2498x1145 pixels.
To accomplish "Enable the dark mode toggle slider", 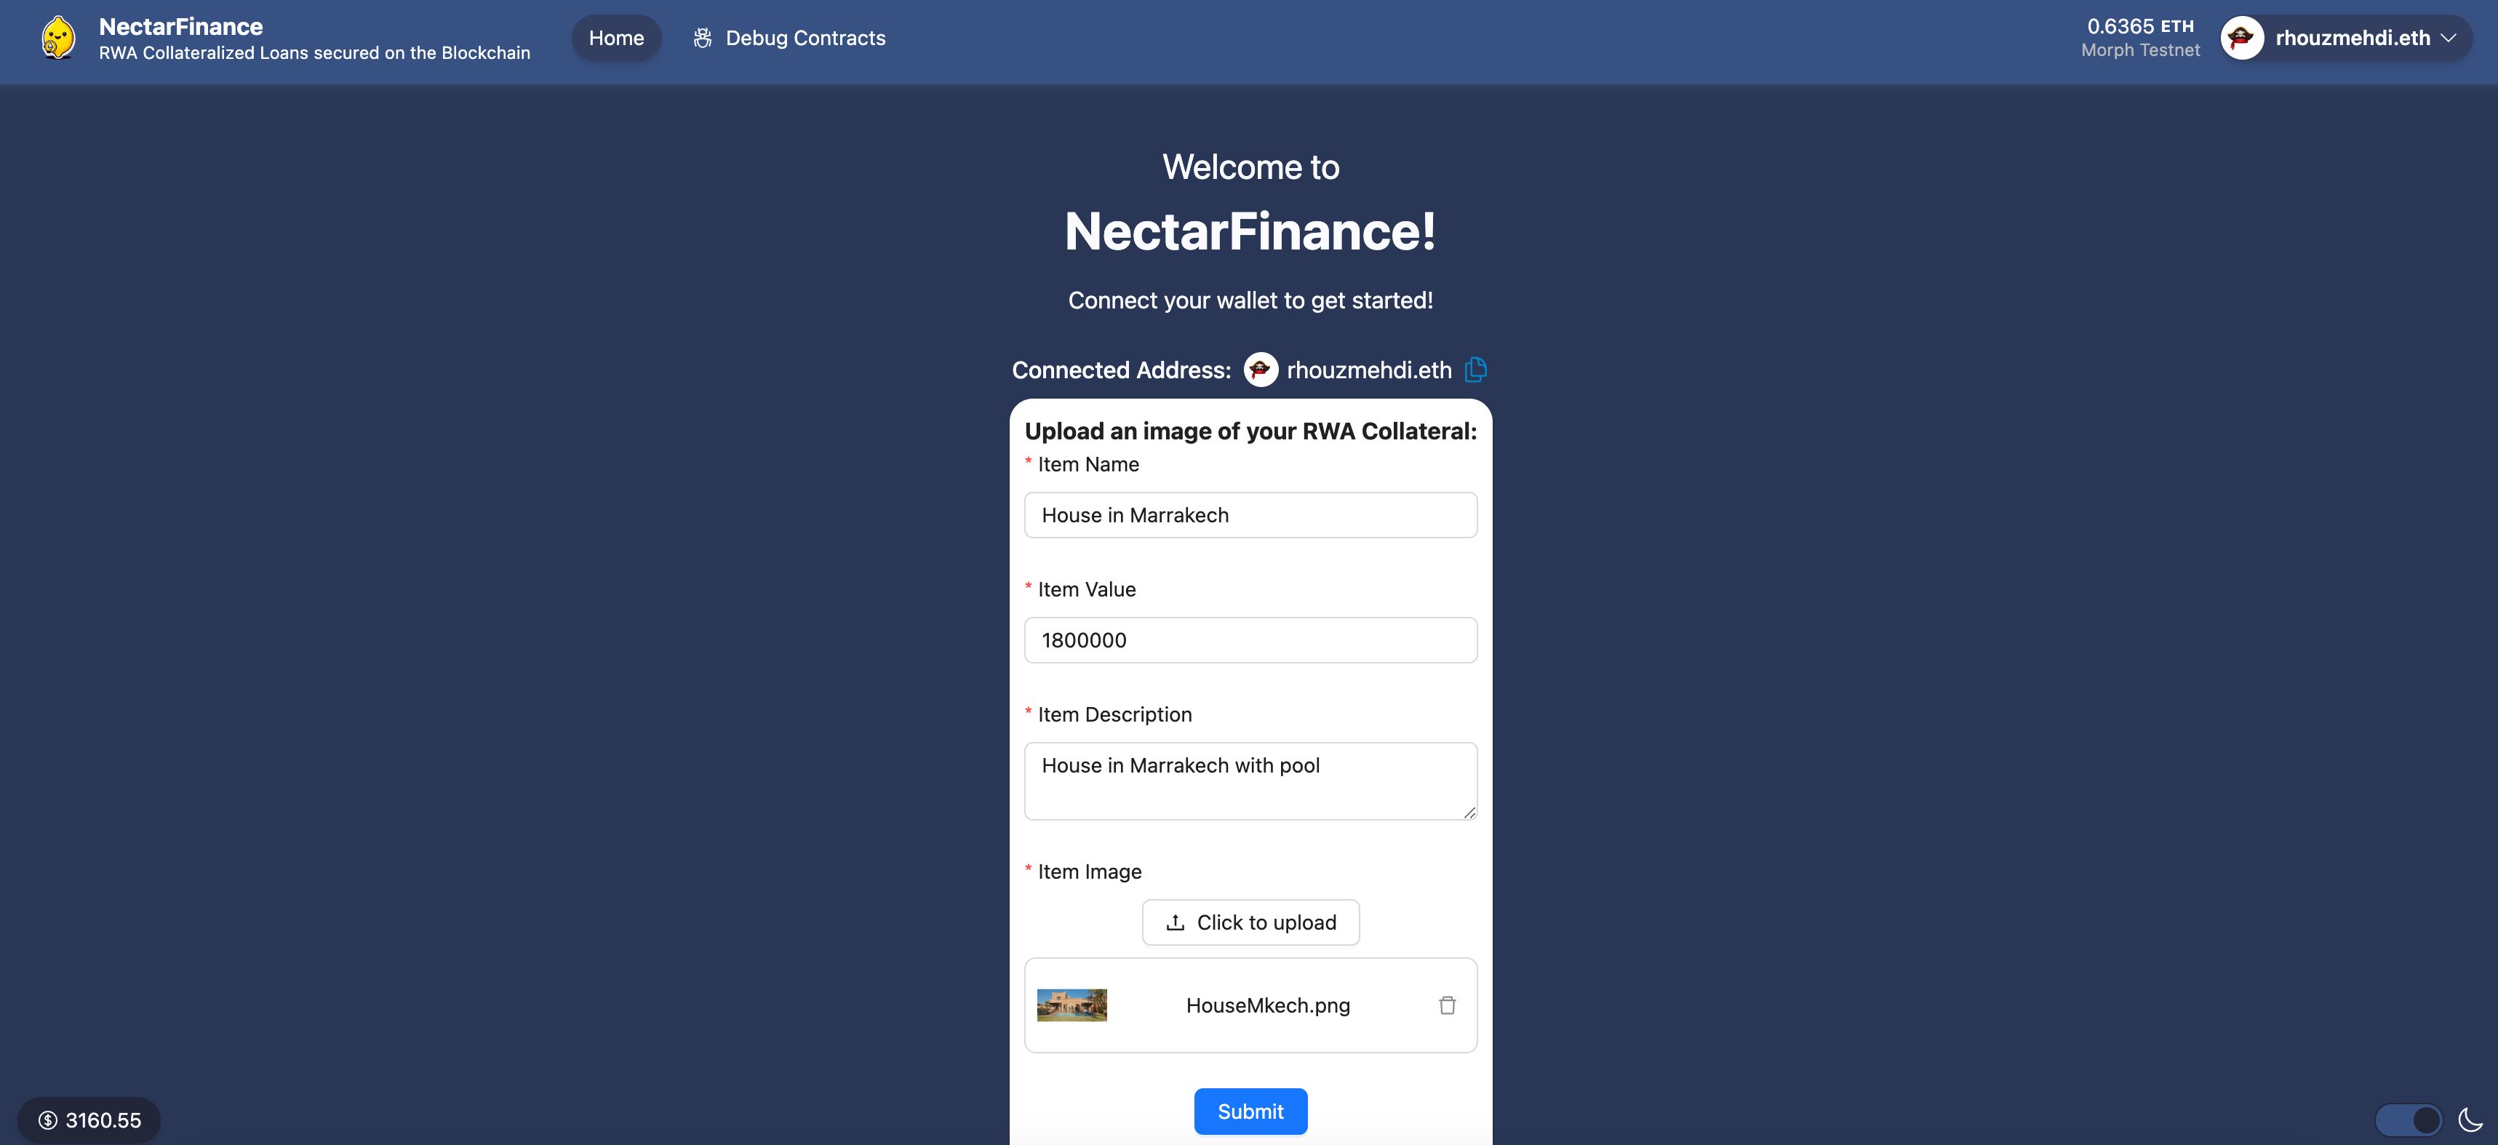I will (2407, 1118).
